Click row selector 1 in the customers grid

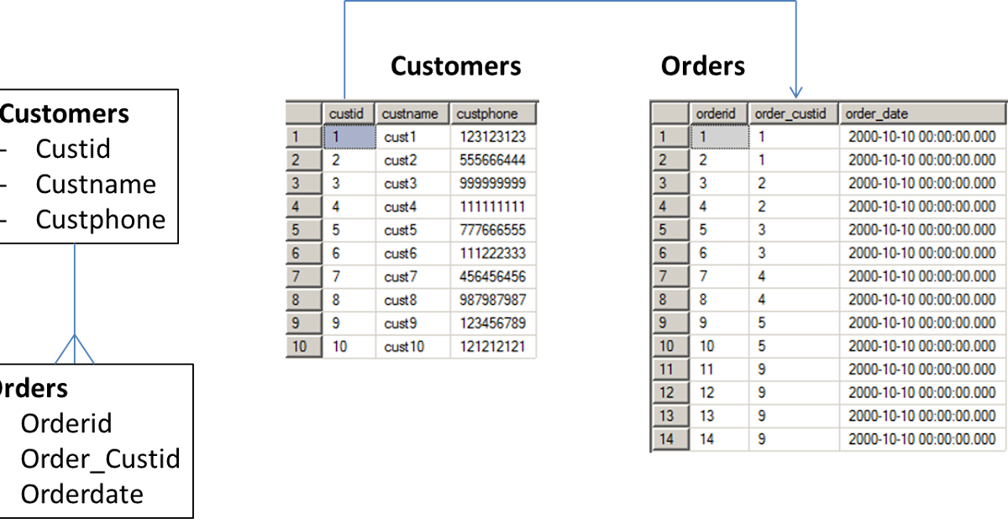[302, 136]
